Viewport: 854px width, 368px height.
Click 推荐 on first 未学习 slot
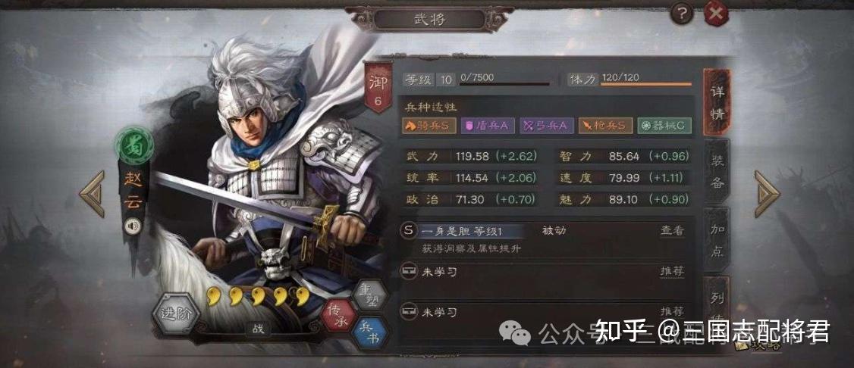(672, 271)
